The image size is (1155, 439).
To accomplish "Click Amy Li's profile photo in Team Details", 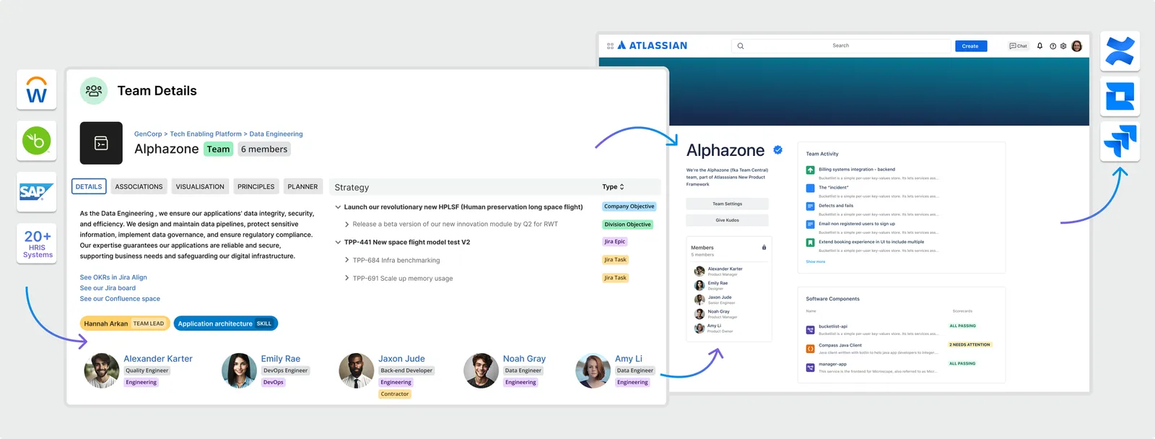I will click(593, 371).
